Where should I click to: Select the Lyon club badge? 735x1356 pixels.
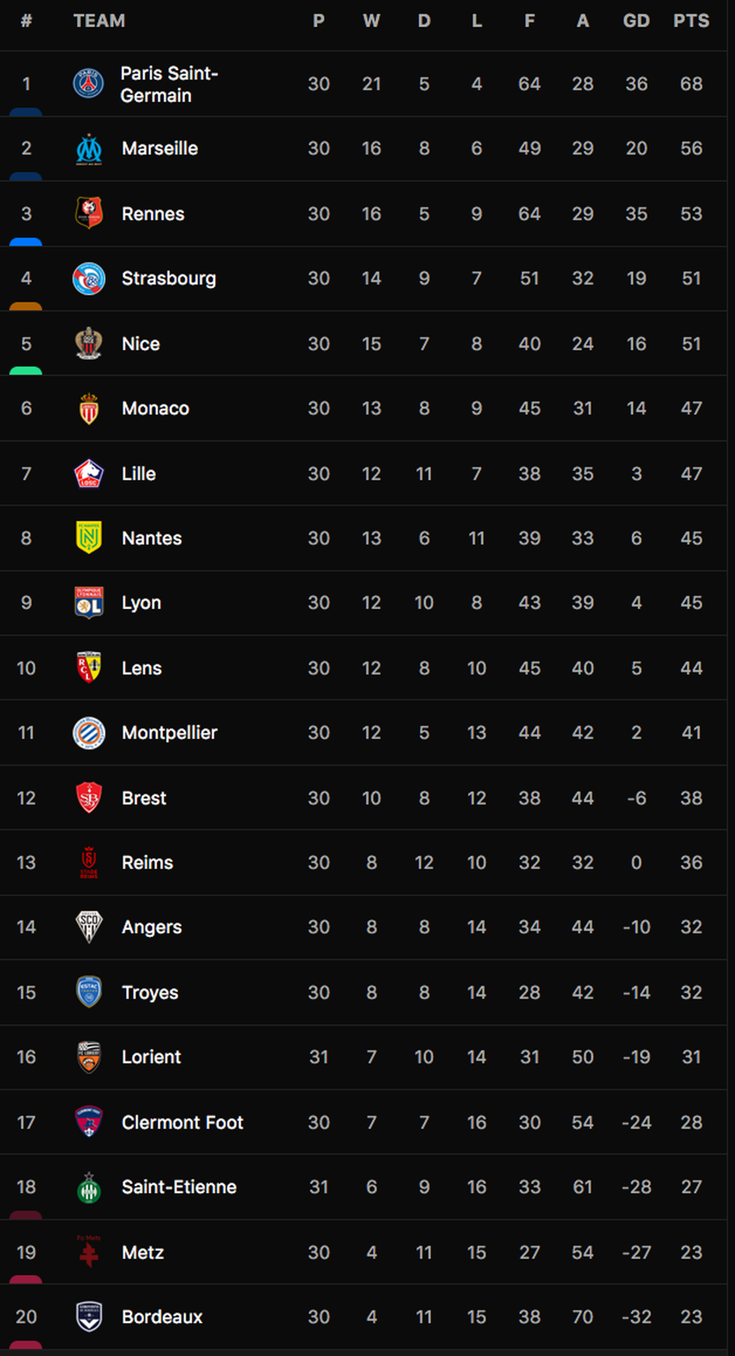tap(89, 603)
